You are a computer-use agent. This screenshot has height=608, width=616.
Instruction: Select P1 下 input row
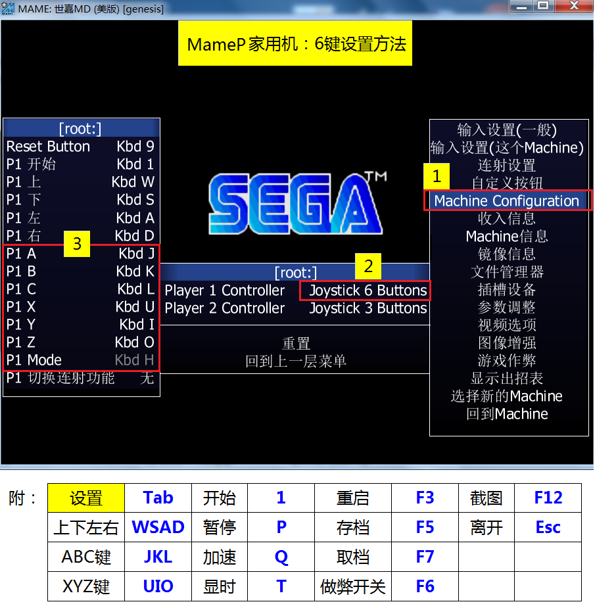tap(81, 200)
